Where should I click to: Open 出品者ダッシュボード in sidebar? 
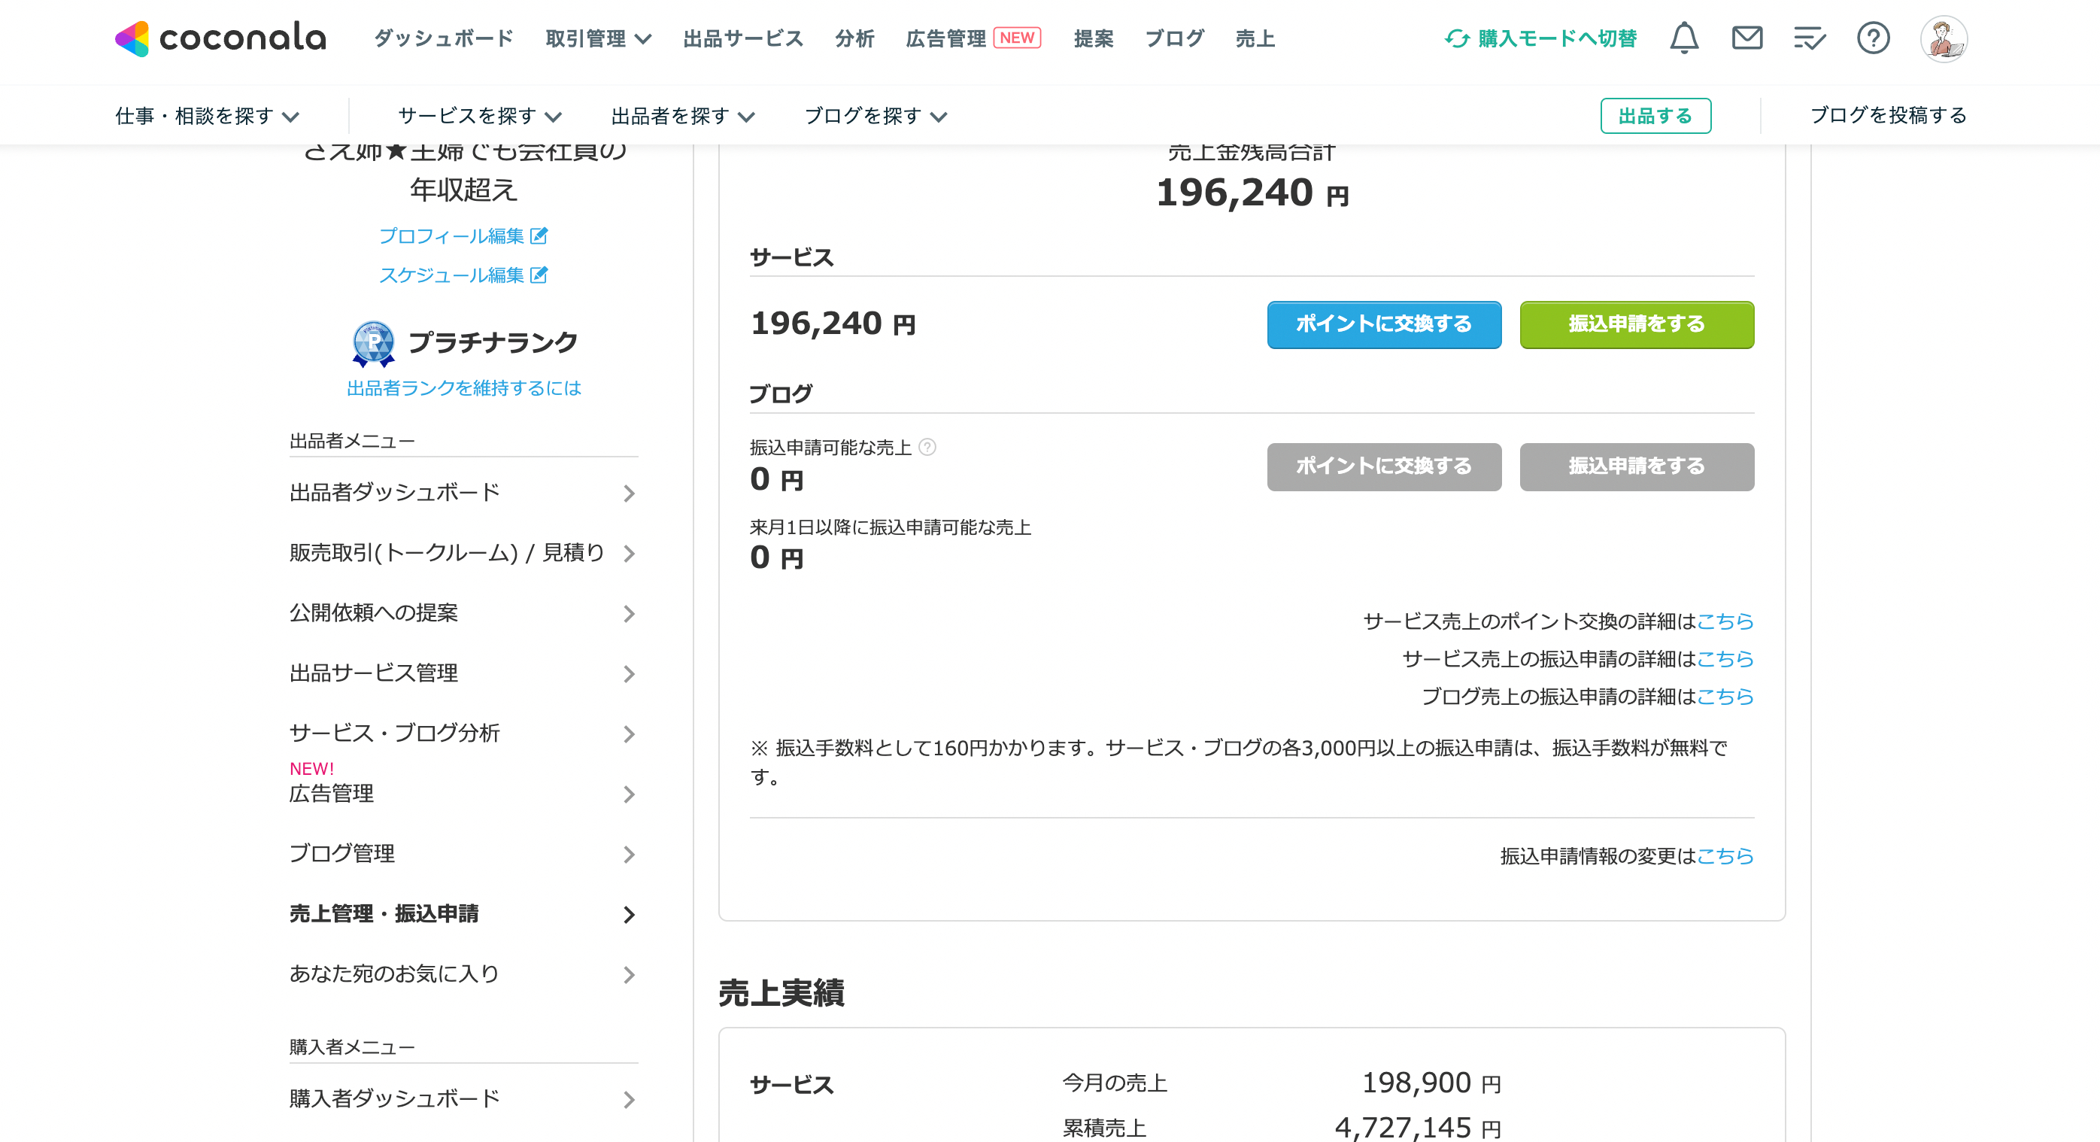(463, 492)
